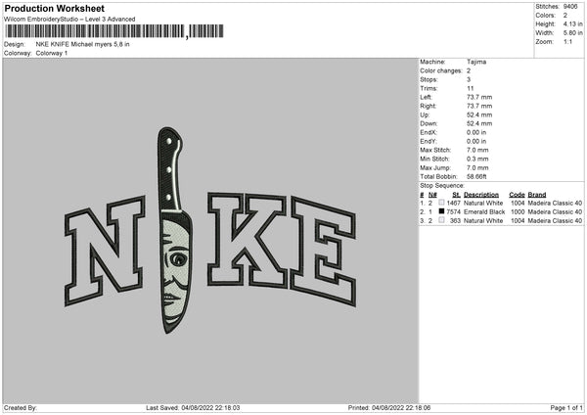587x415 pixels.
Task: Click the barcode under the Wilcom header
Action: [x=114, y=31]
